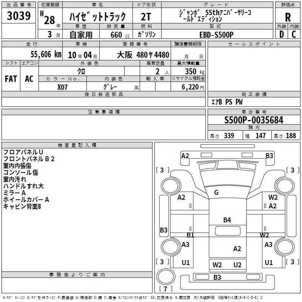Click the max load 350 kg

[x=194, y=71]
